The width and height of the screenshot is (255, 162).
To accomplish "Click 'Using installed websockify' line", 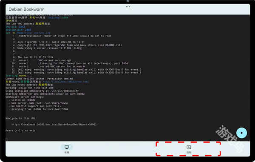I will pyautogui.click(x=42, y=91).
